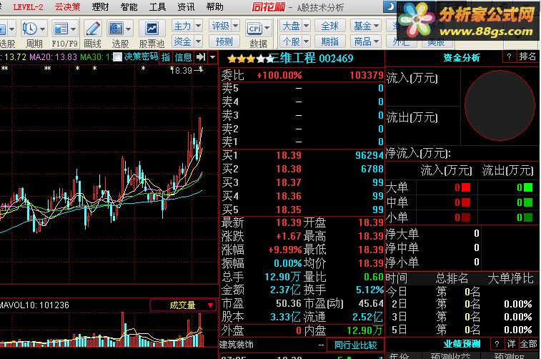Click the 信息 tab above chart
541x359 pixels.
pyautogui.click(x=183, y=57)
